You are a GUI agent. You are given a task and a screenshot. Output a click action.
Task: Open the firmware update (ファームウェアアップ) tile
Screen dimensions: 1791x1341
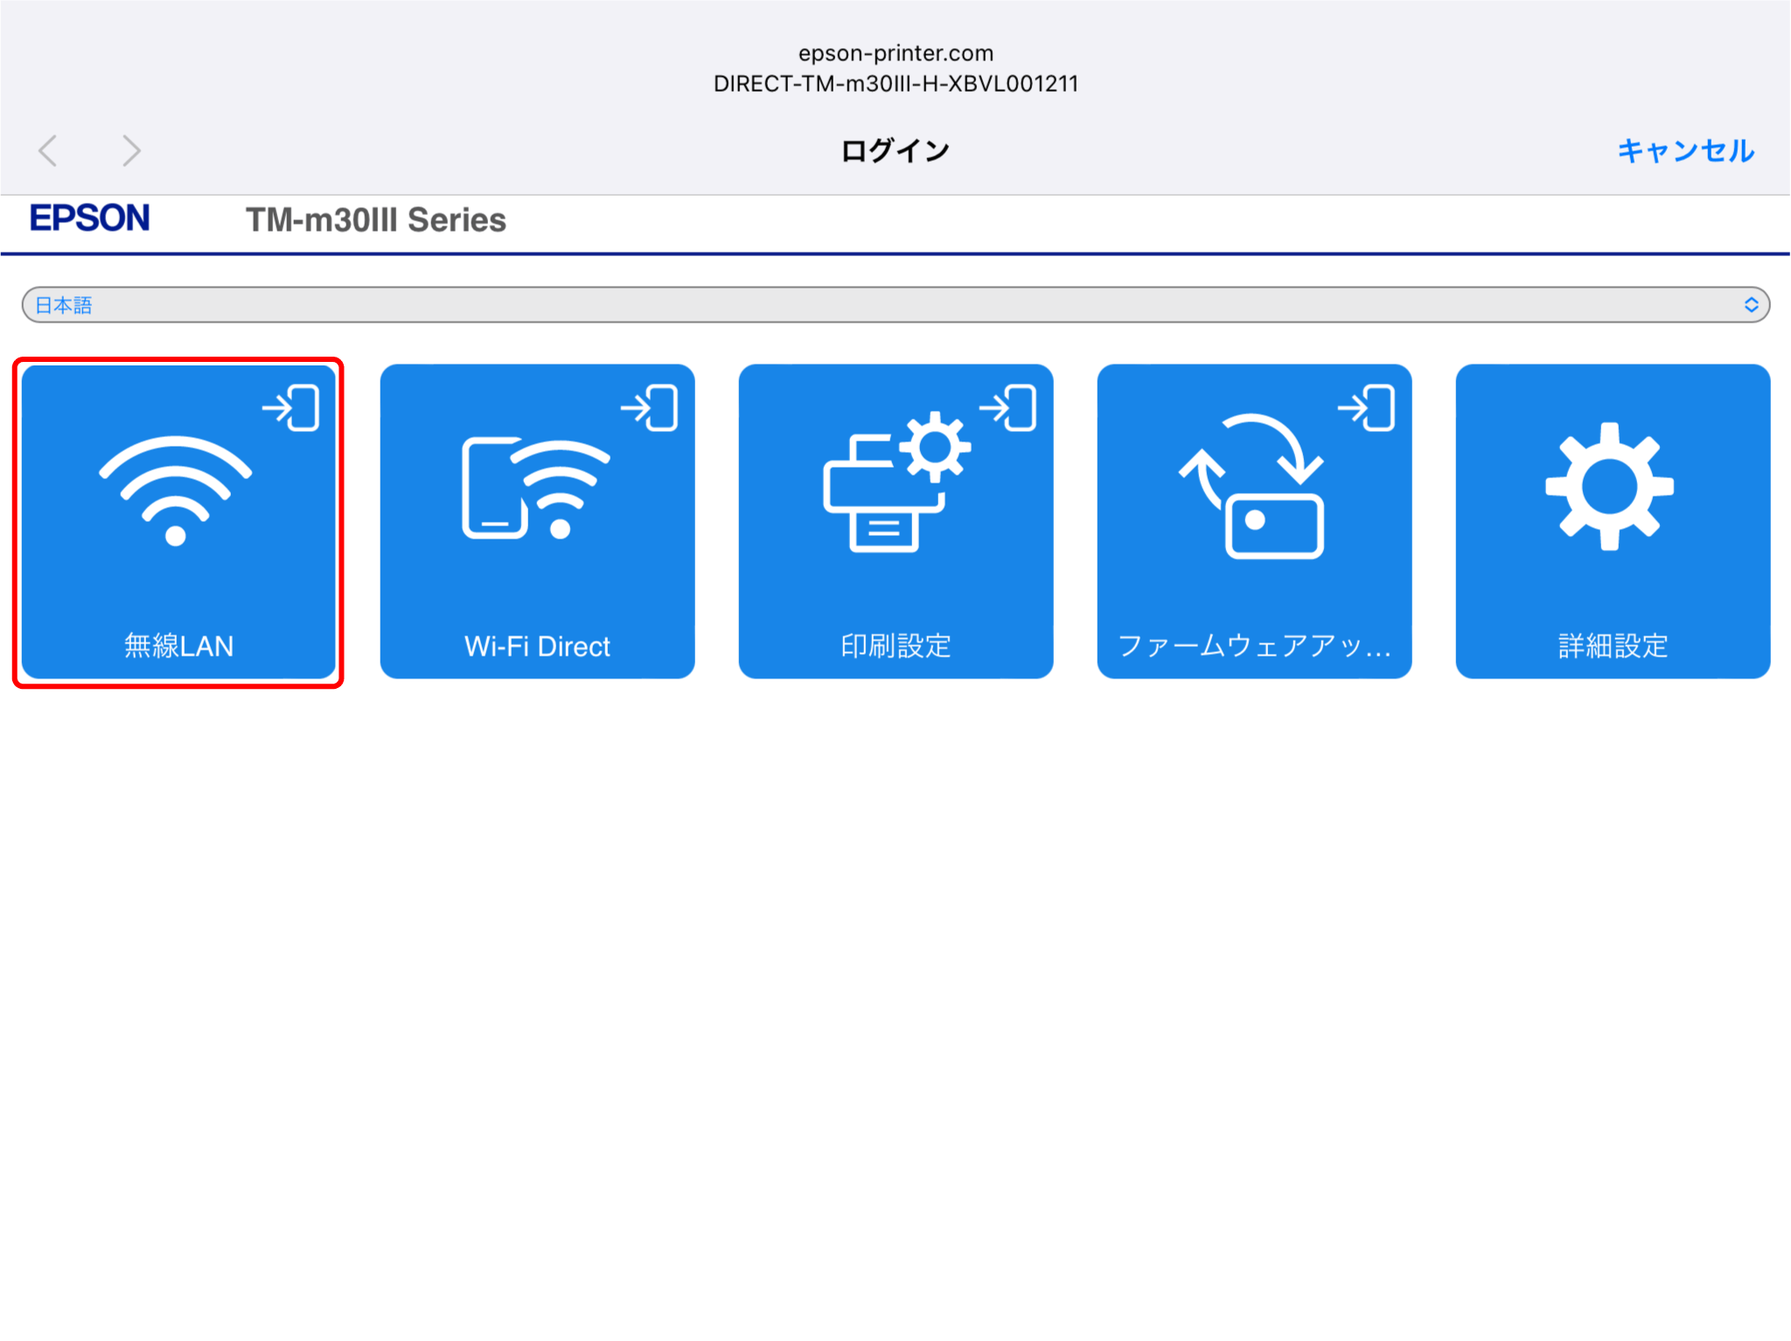point(1254,523)
